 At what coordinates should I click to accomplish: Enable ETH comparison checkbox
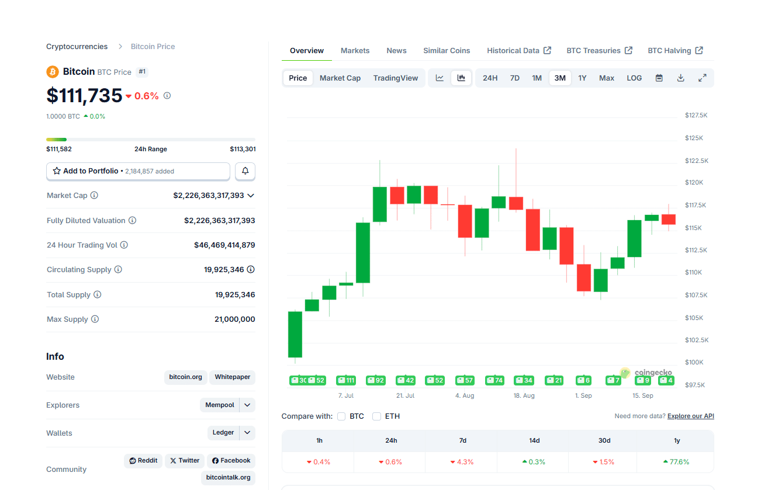(377, 416)
